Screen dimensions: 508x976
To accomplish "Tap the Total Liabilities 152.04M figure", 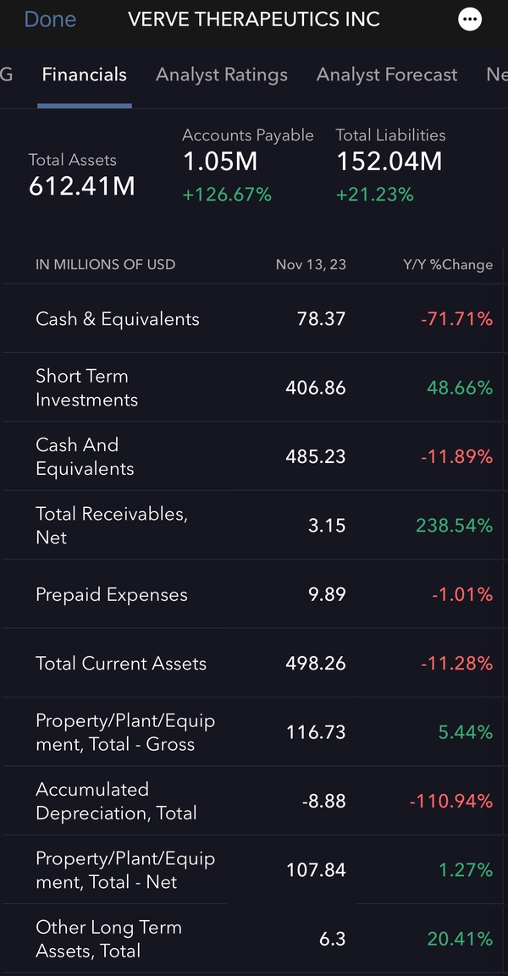I will 389,161.
